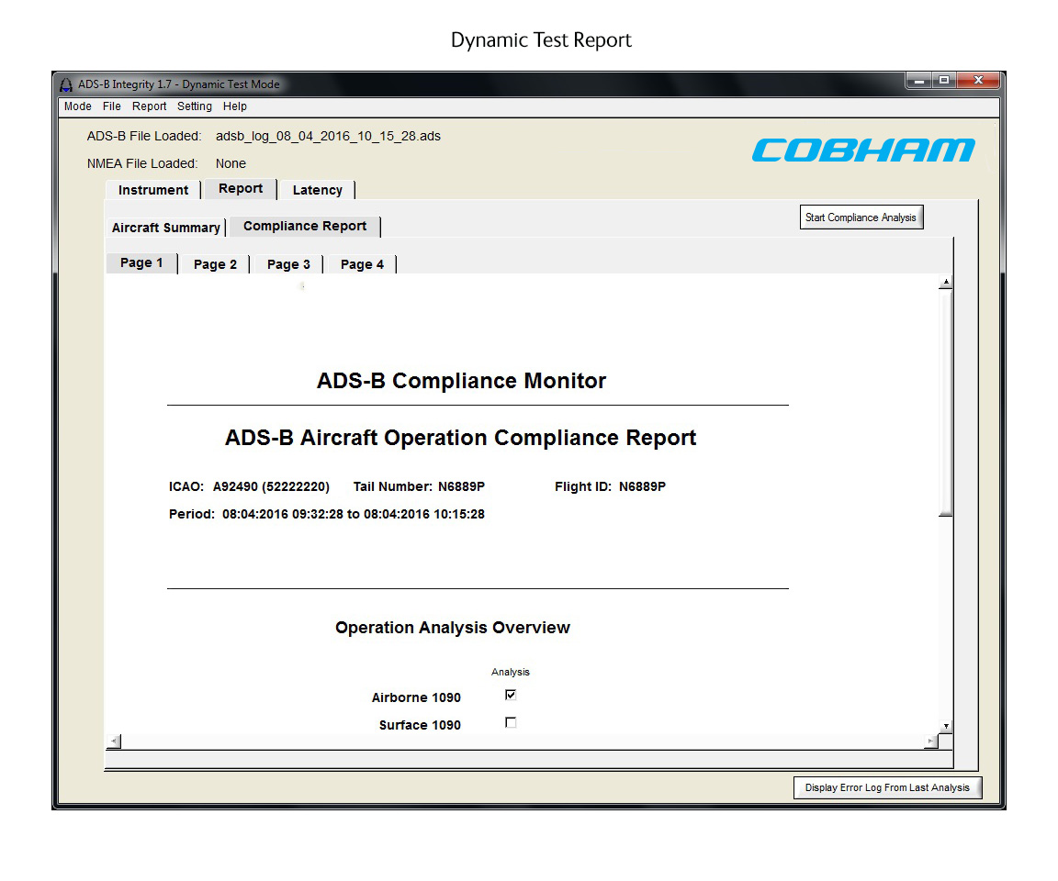Click the ADS-B Integrity application icon in title bar

pyautogui.click(x=66, y=84)
